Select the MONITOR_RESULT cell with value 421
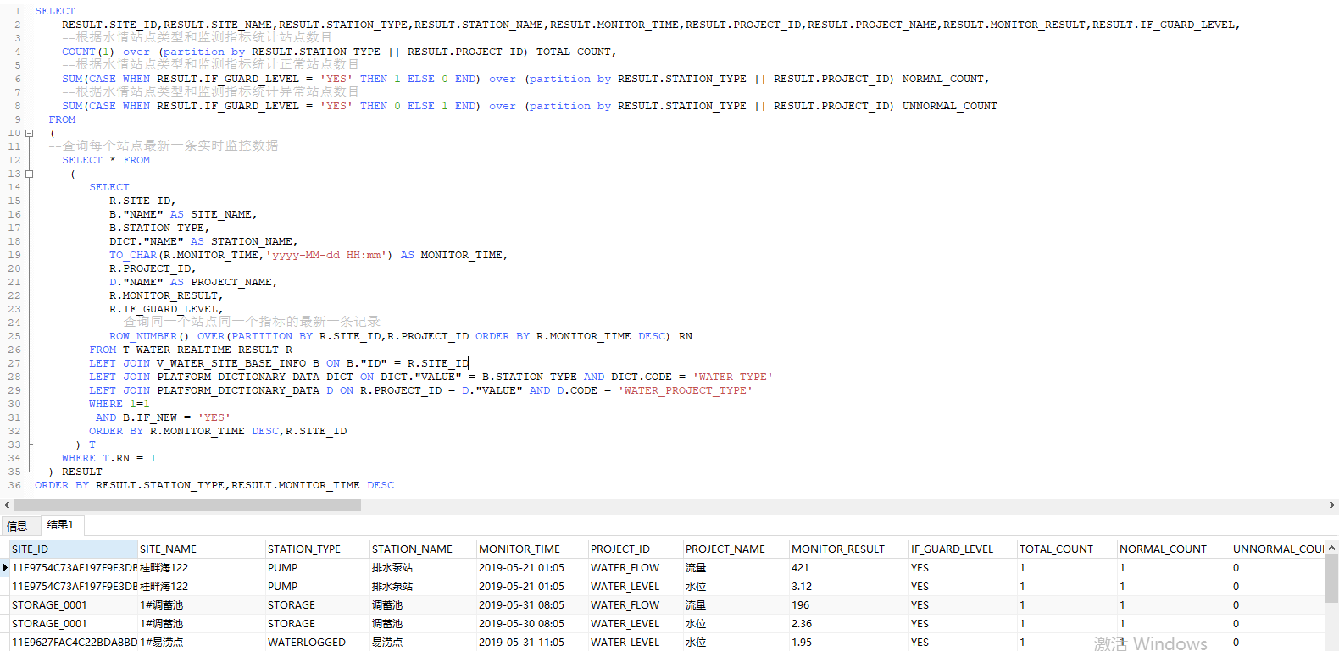 click(848, 568)
